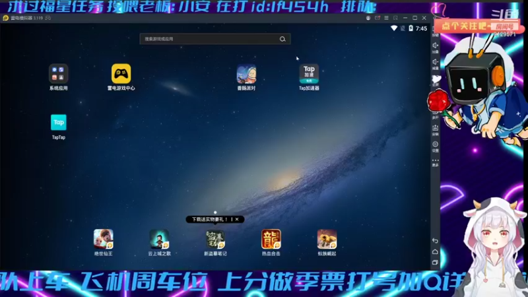Open 绝世仙王 game in dock
The image size is (528, 297).
pos(104,239)
